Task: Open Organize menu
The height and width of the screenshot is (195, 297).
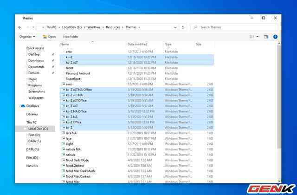Action: 27,37
